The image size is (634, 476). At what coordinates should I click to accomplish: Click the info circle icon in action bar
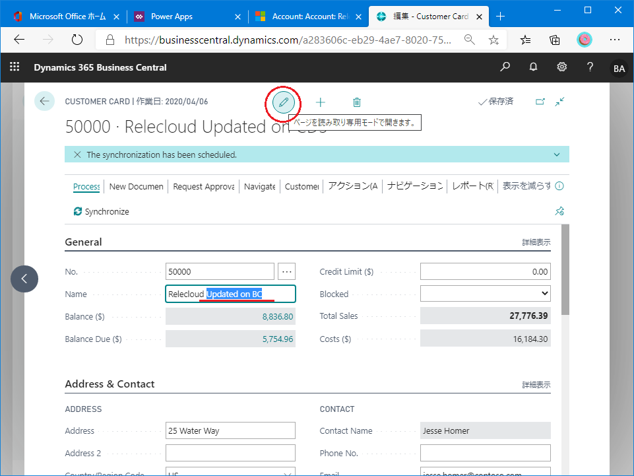click(x=559, y=186)
